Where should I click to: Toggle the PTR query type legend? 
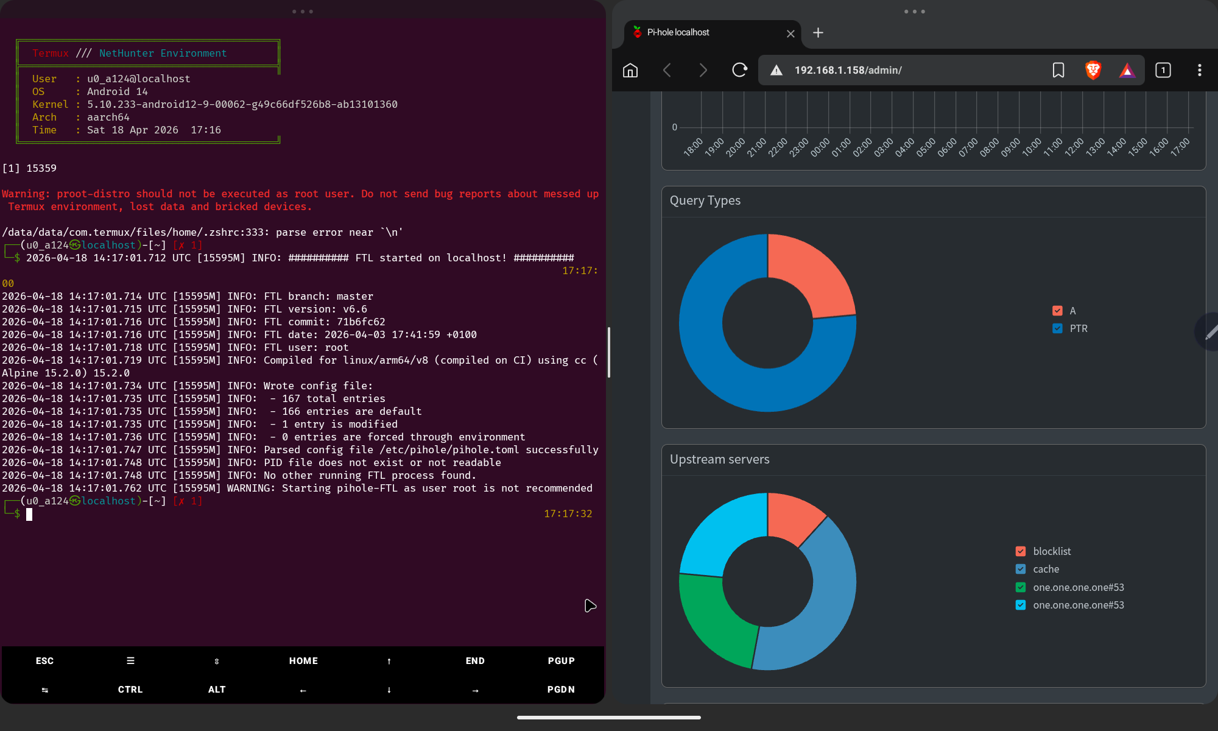click(x=1057, y=328)
